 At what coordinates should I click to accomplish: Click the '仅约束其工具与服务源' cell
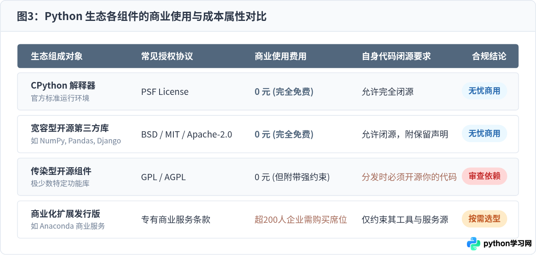point(405,219)
